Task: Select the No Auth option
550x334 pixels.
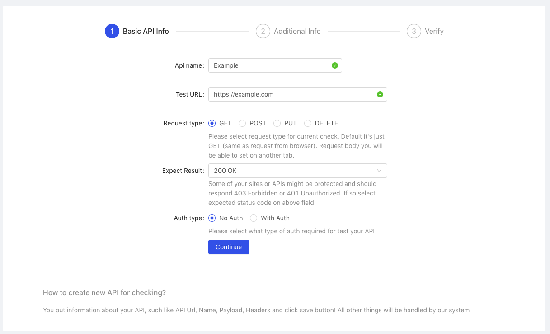Action: [212, 218]
